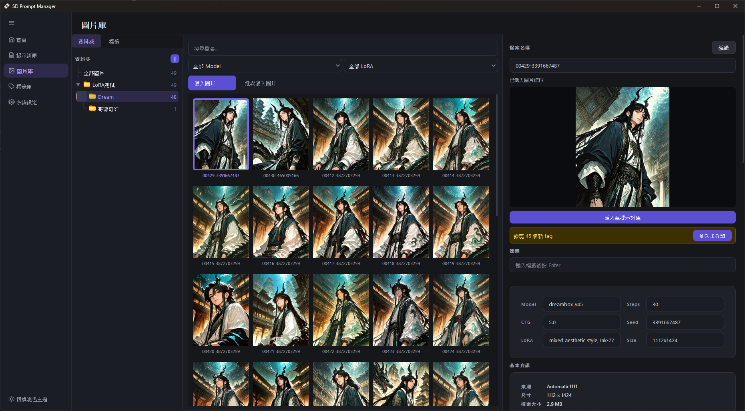745x411 pixels.
Task: Click the filename field 00429-3391667487
Action: (623, 66)
